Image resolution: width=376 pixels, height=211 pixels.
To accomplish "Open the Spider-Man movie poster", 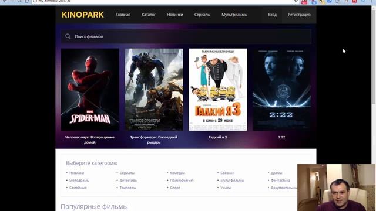I will tap(90, 90).
